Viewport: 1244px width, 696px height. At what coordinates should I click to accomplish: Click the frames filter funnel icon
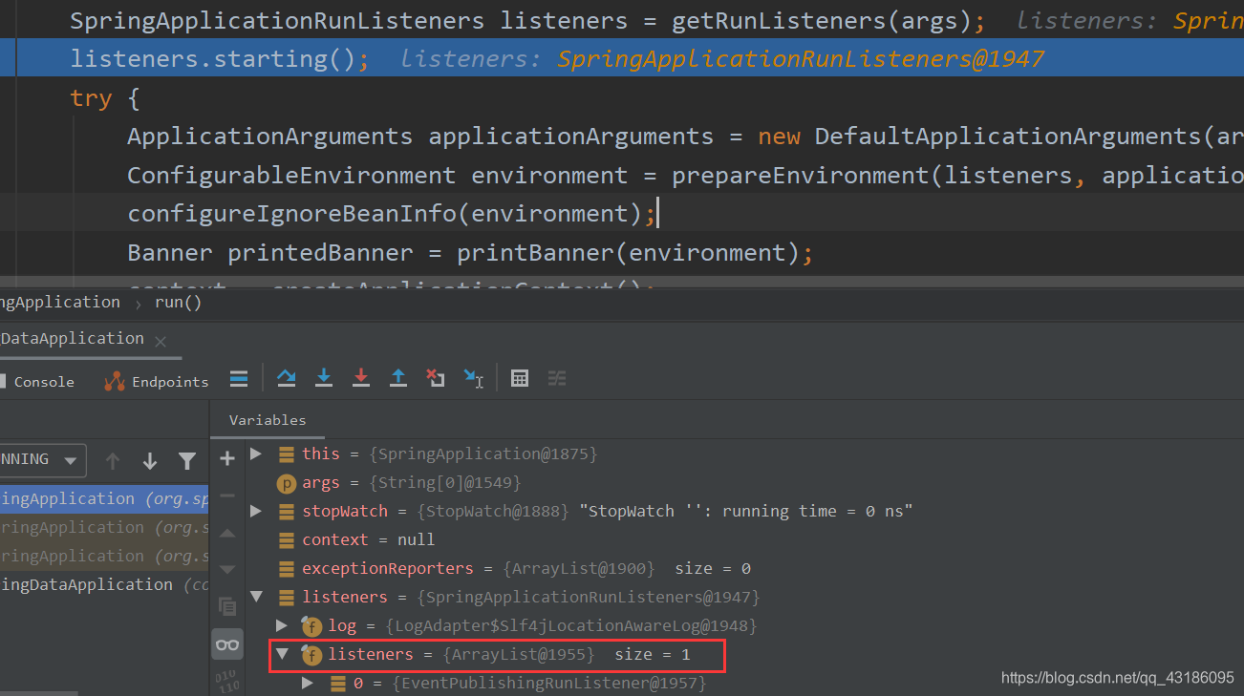coord(187,461)
